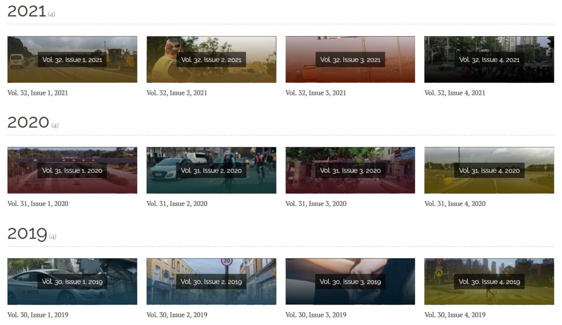Click the Vol. 32, Issue 4, 2021 text link

click(455, 93)
